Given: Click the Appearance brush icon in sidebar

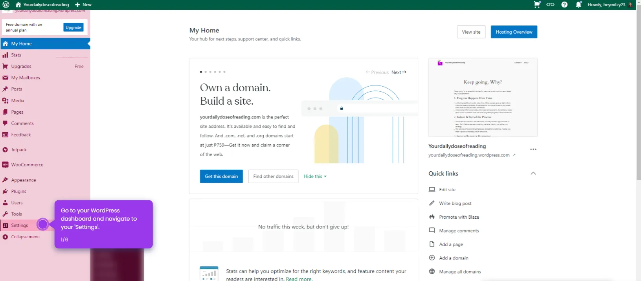Looking at the screenshot, I should [5, 180].
